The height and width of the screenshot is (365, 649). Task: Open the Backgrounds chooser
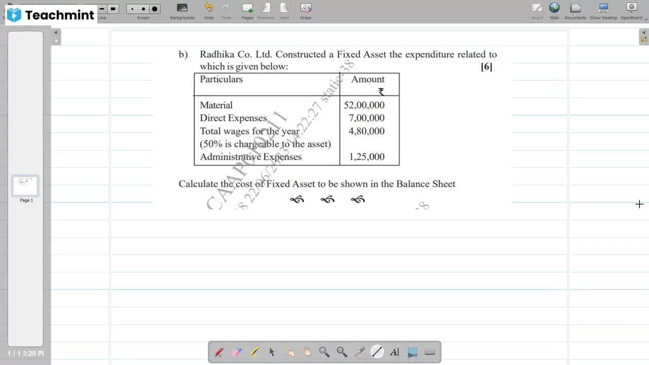[x=182, y=11]
